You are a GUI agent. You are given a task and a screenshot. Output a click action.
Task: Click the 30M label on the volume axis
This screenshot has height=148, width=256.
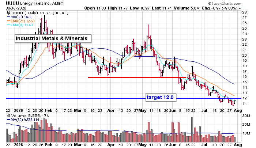click(246, 116)
